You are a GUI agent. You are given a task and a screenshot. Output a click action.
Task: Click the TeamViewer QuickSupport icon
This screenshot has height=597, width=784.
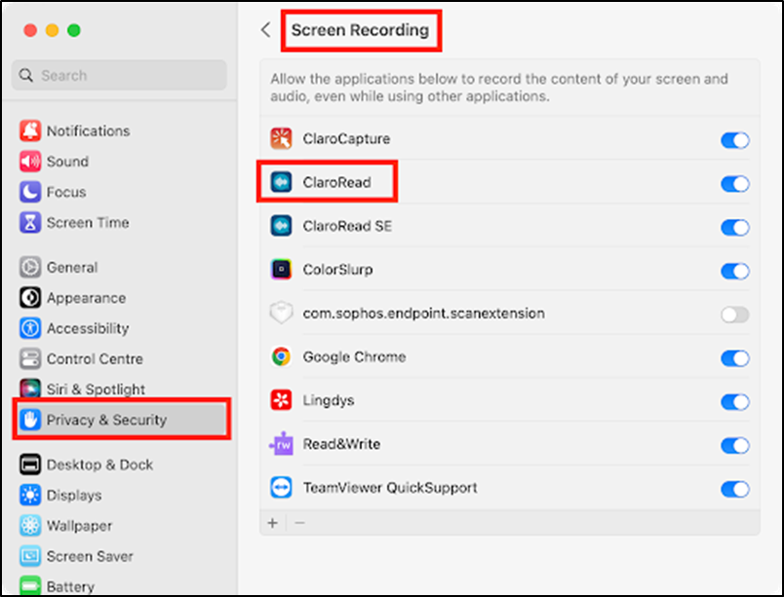pos(281,488)
